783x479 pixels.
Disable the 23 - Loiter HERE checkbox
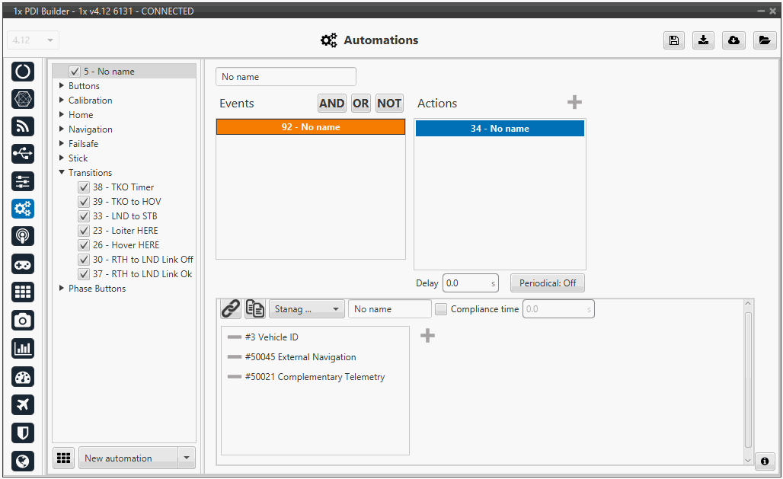(x=84, y=231)
